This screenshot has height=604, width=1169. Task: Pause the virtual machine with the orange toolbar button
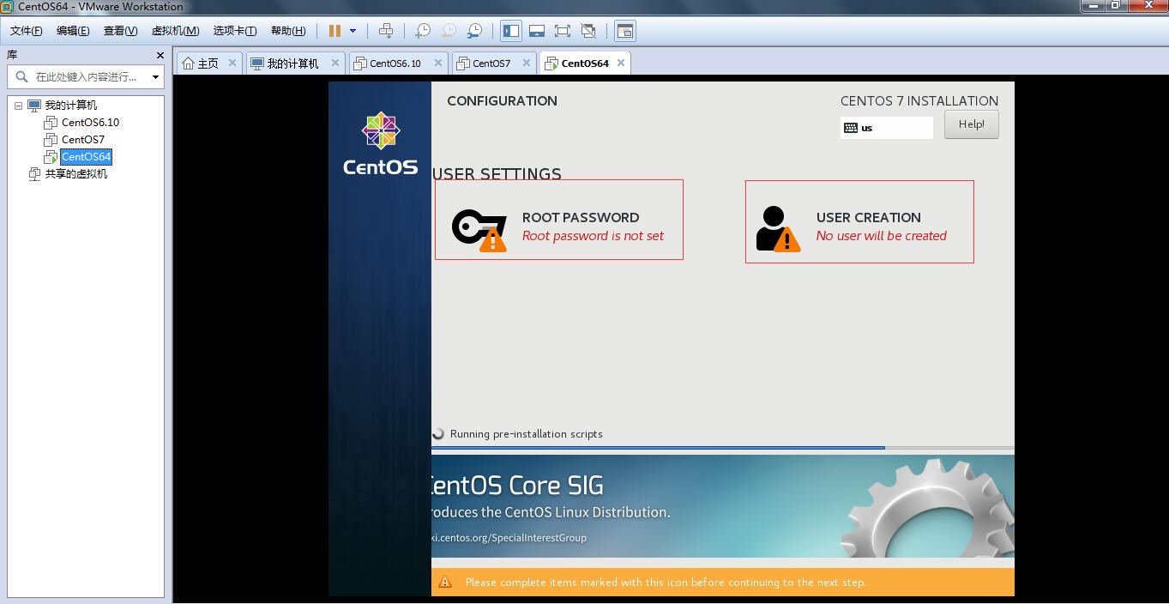click(334, 31)
